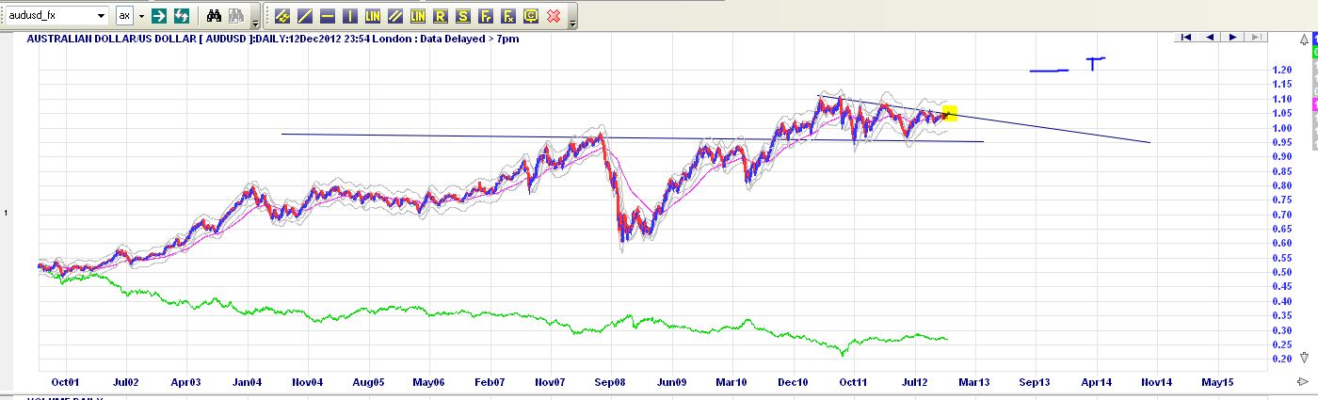Click the green swap/refresh arrows icon
The image size is (1318, 400).
tap(182, 16)
